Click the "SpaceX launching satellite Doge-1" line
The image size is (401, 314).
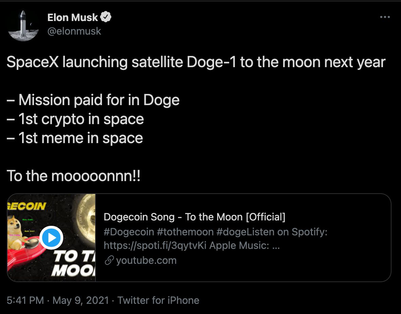[x=196, y=62]
